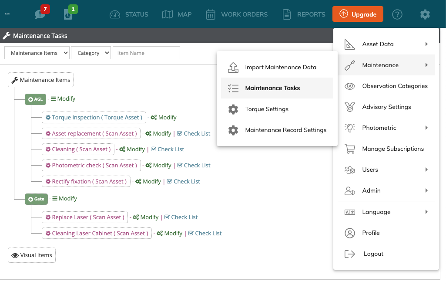Open the help question mark icon
Viewport: 446px width, 285px height.
coord(397,14)
